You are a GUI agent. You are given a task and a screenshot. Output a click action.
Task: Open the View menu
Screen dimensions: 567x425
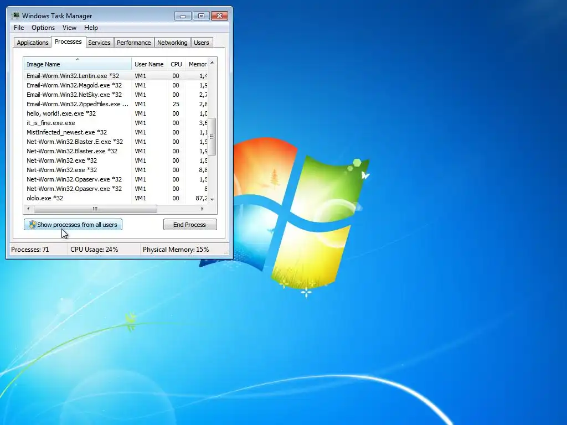[69, 28]
